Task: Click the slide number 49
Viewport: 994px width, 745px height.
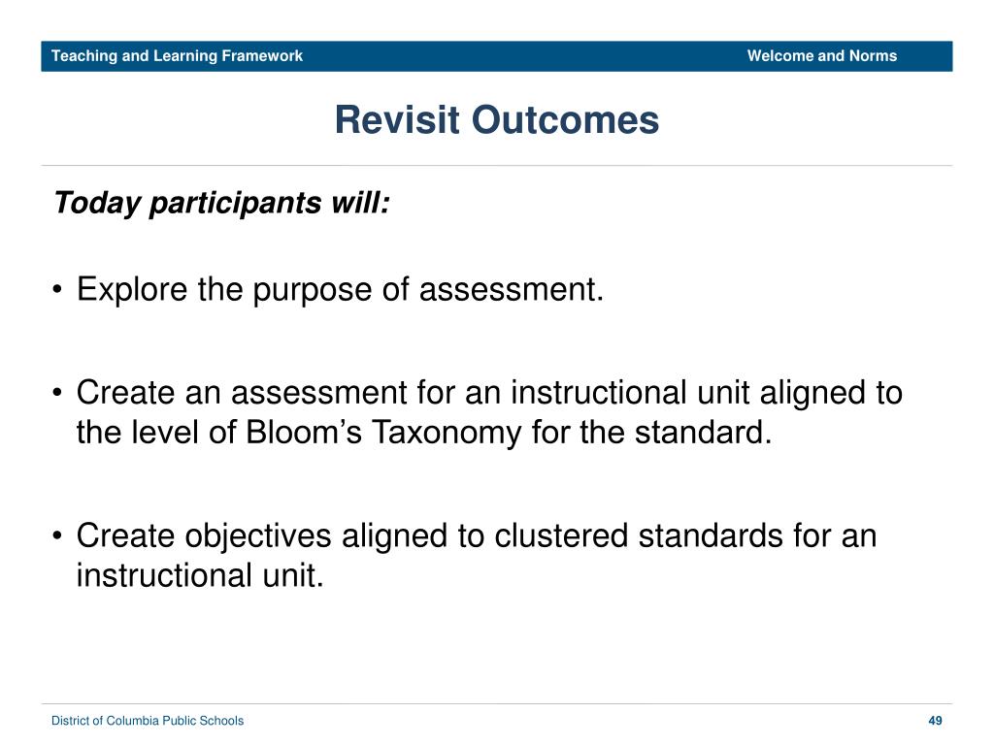Action: (x=935, y=721)
